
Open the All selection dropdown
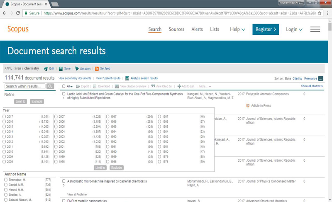pyautogui.click(x=70, y=86)
